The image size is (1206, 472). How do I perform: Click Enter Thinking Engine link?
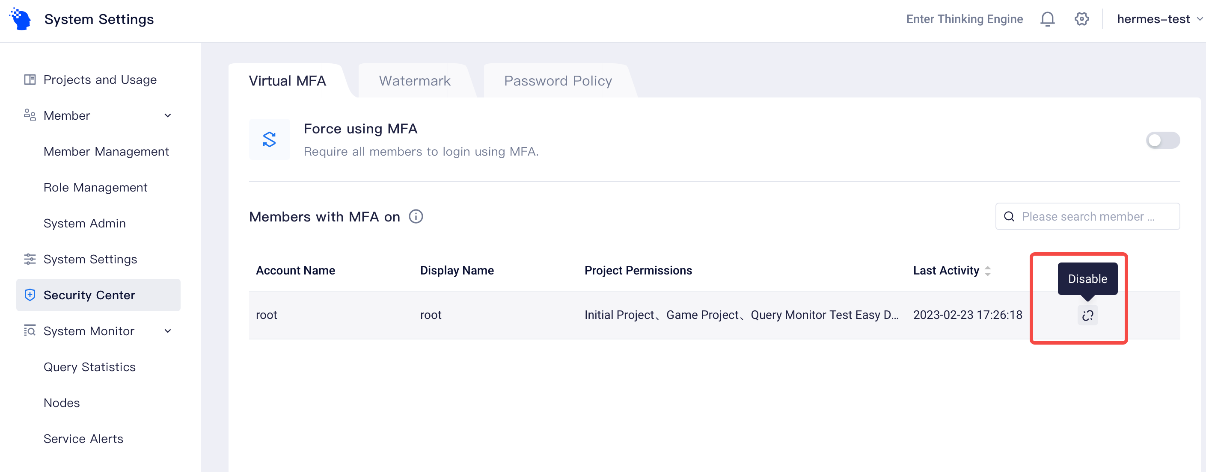pos(965,19)
